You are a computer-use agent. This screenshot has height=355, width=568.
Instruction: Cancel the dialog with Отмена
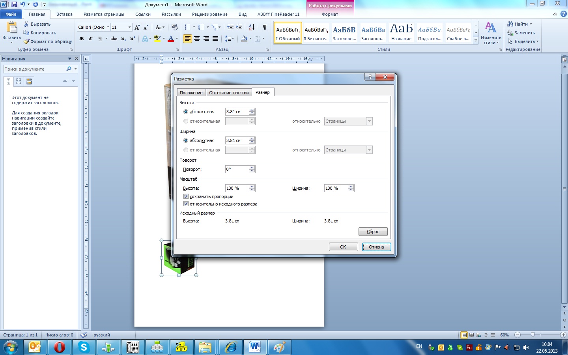pos(376,247)
